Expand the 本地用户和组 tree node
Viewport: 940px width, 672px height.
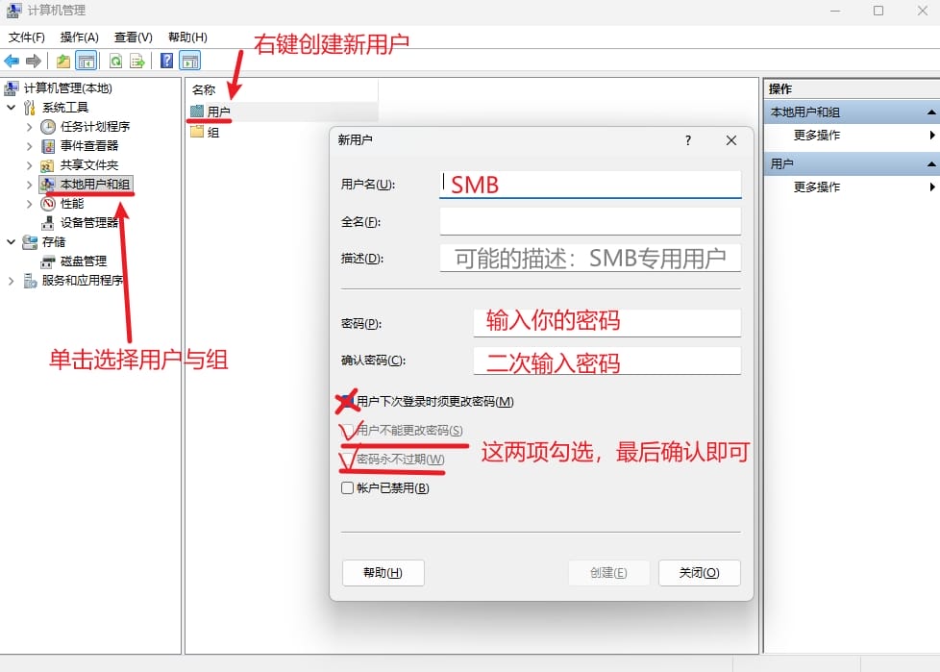point(30,185)
